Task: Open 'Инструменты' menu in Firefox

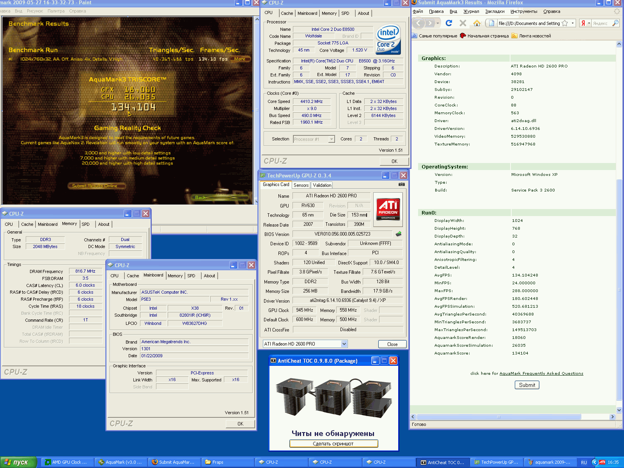Action: 524,12
